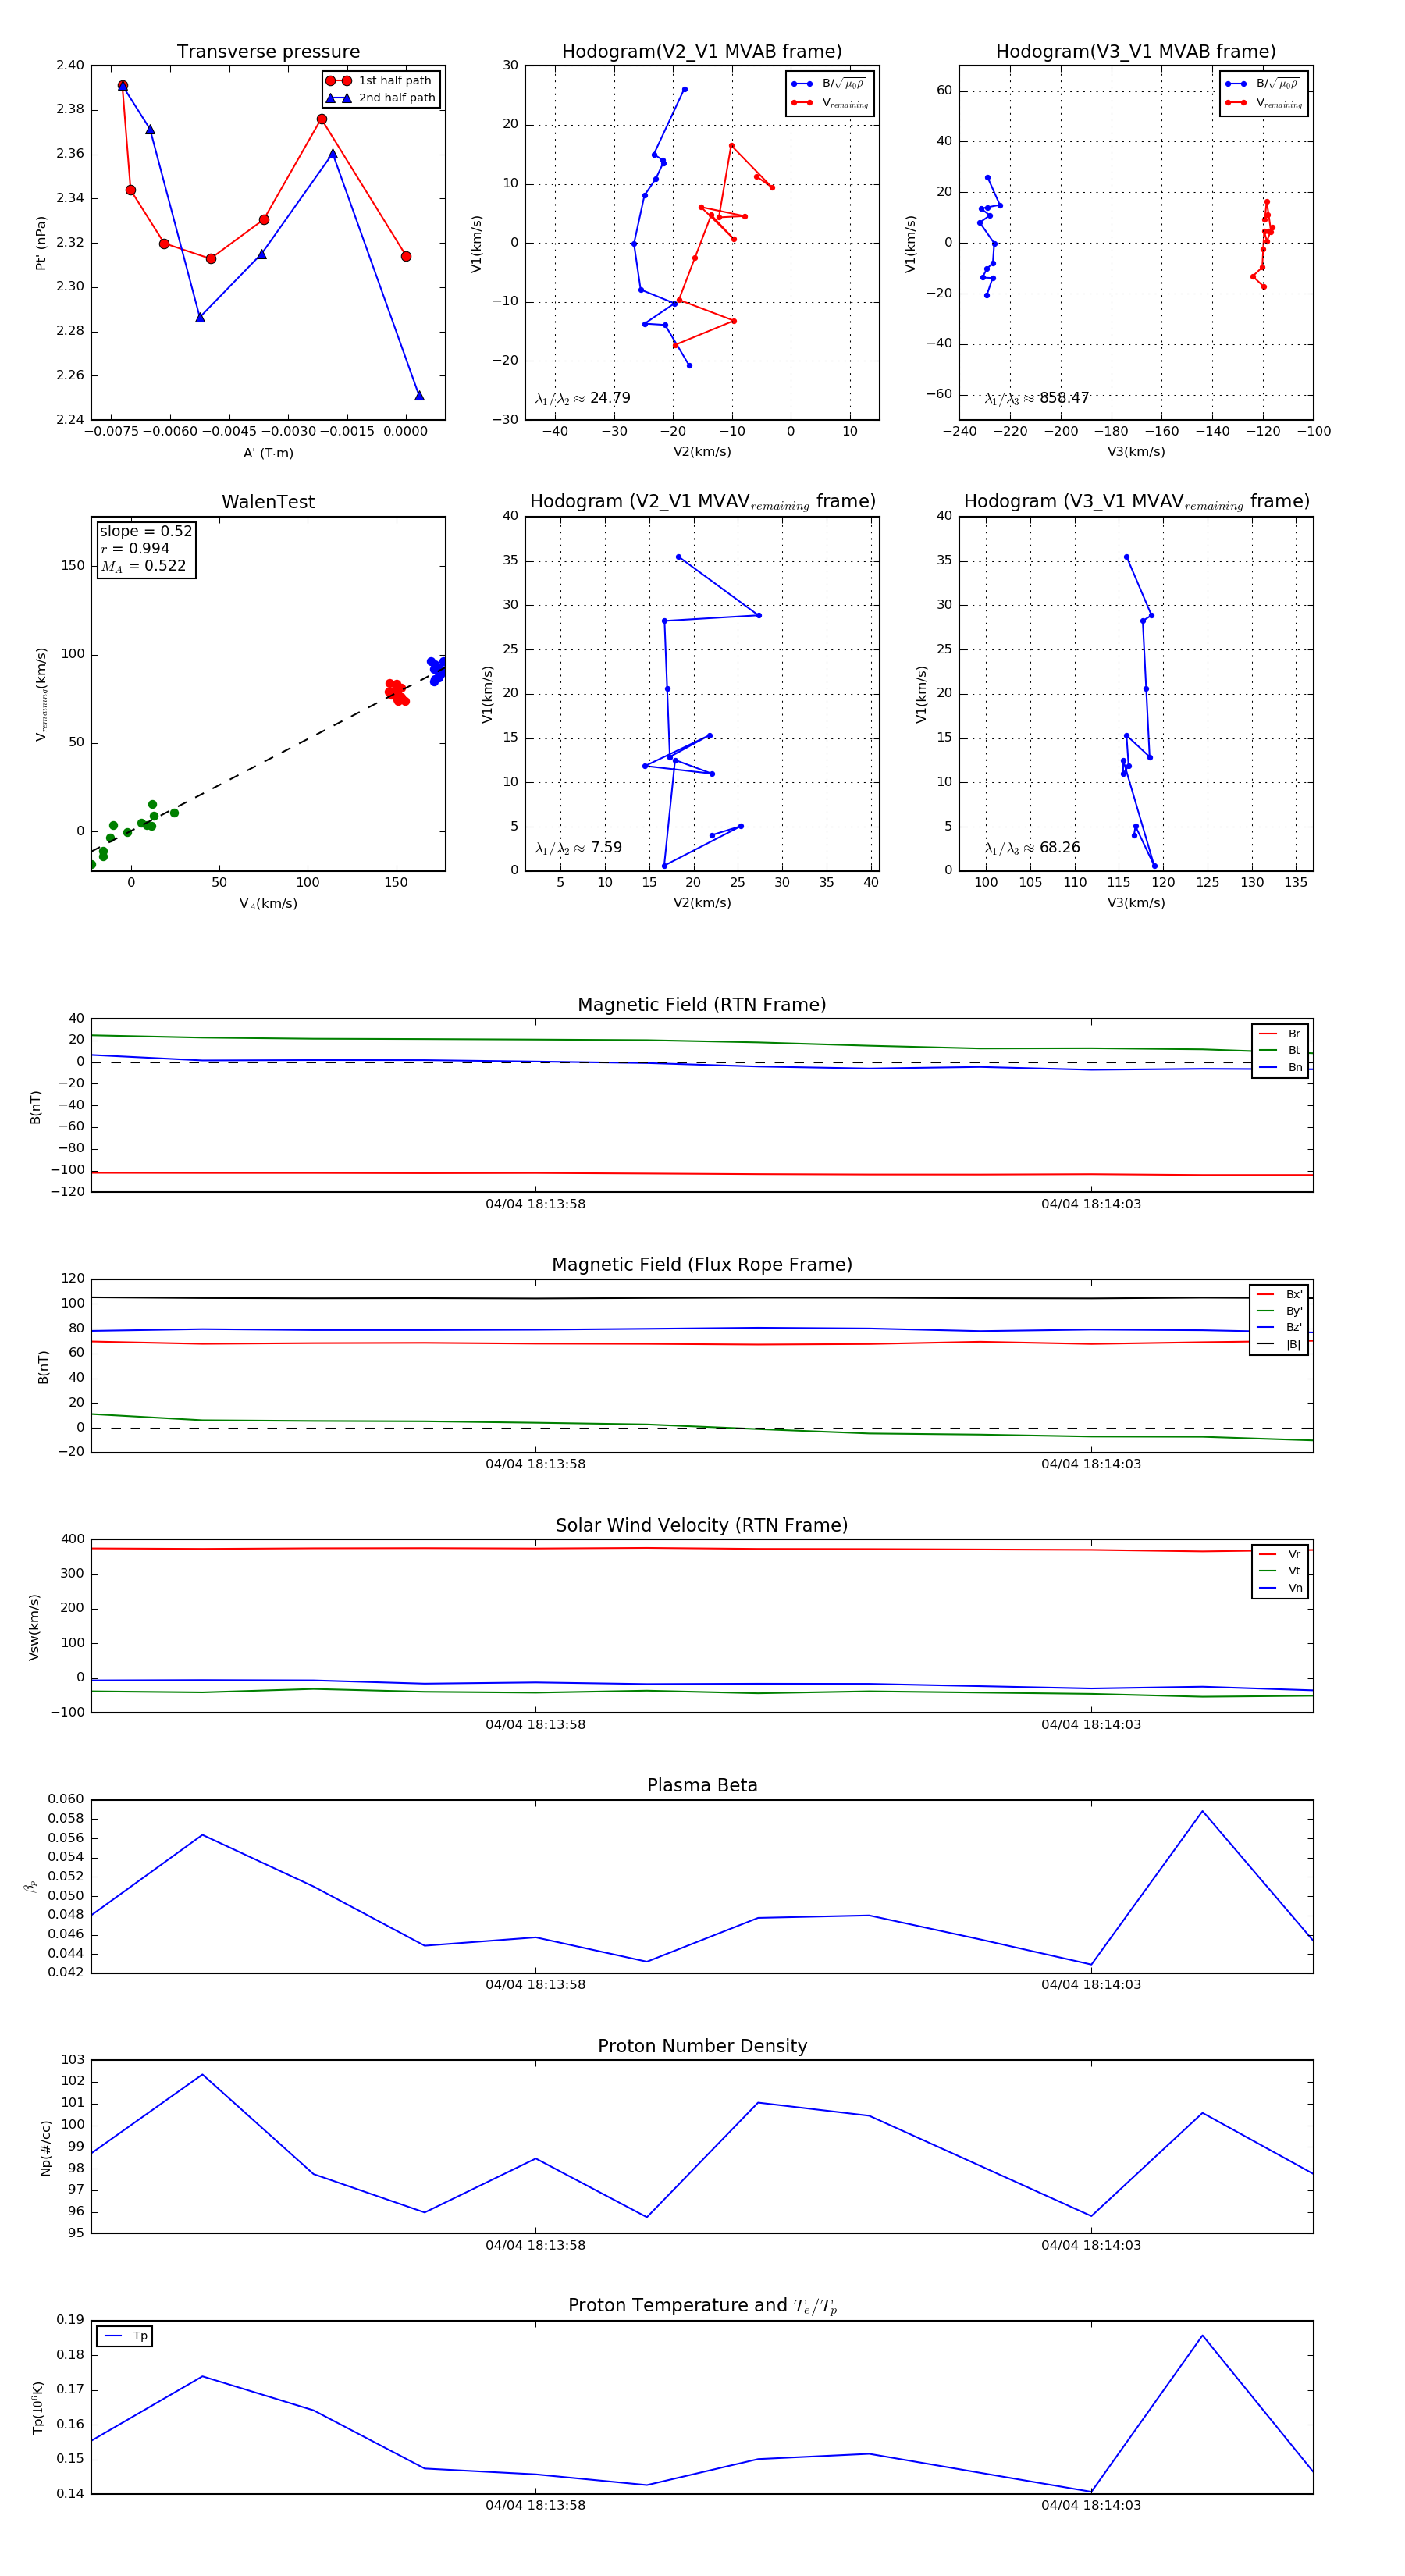
Task: Click the "Magnetic Field (RTN Frame)" title
Action: point(702,1005)
